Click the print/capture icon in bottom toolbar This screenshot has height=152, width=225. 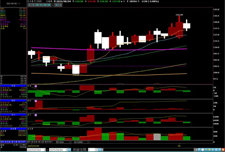click(x=216, y=150)
